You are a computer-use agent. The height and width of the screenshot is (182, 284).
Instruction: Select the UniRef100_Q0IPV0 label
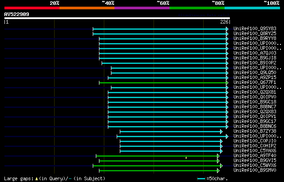pos(255,97)
